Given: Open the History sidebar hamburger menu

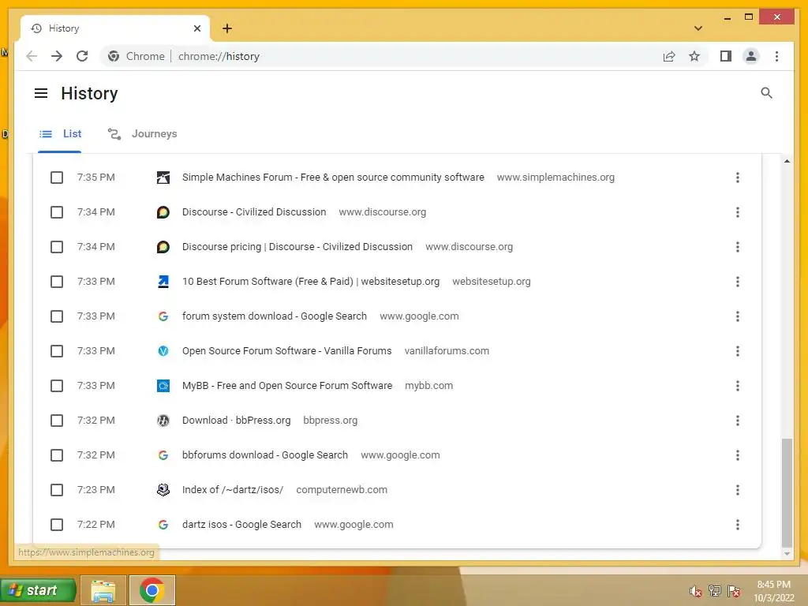Looking at the screenshot, I should coord(41,93).
